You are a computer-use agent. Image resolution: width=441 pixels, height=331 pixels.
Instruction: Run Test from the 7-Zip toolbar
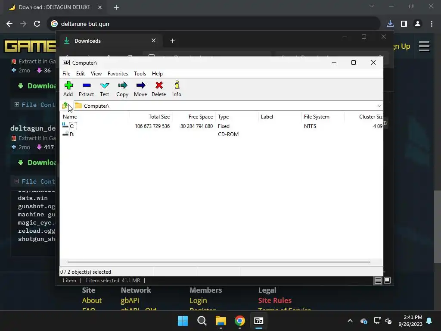pos(104,89)
